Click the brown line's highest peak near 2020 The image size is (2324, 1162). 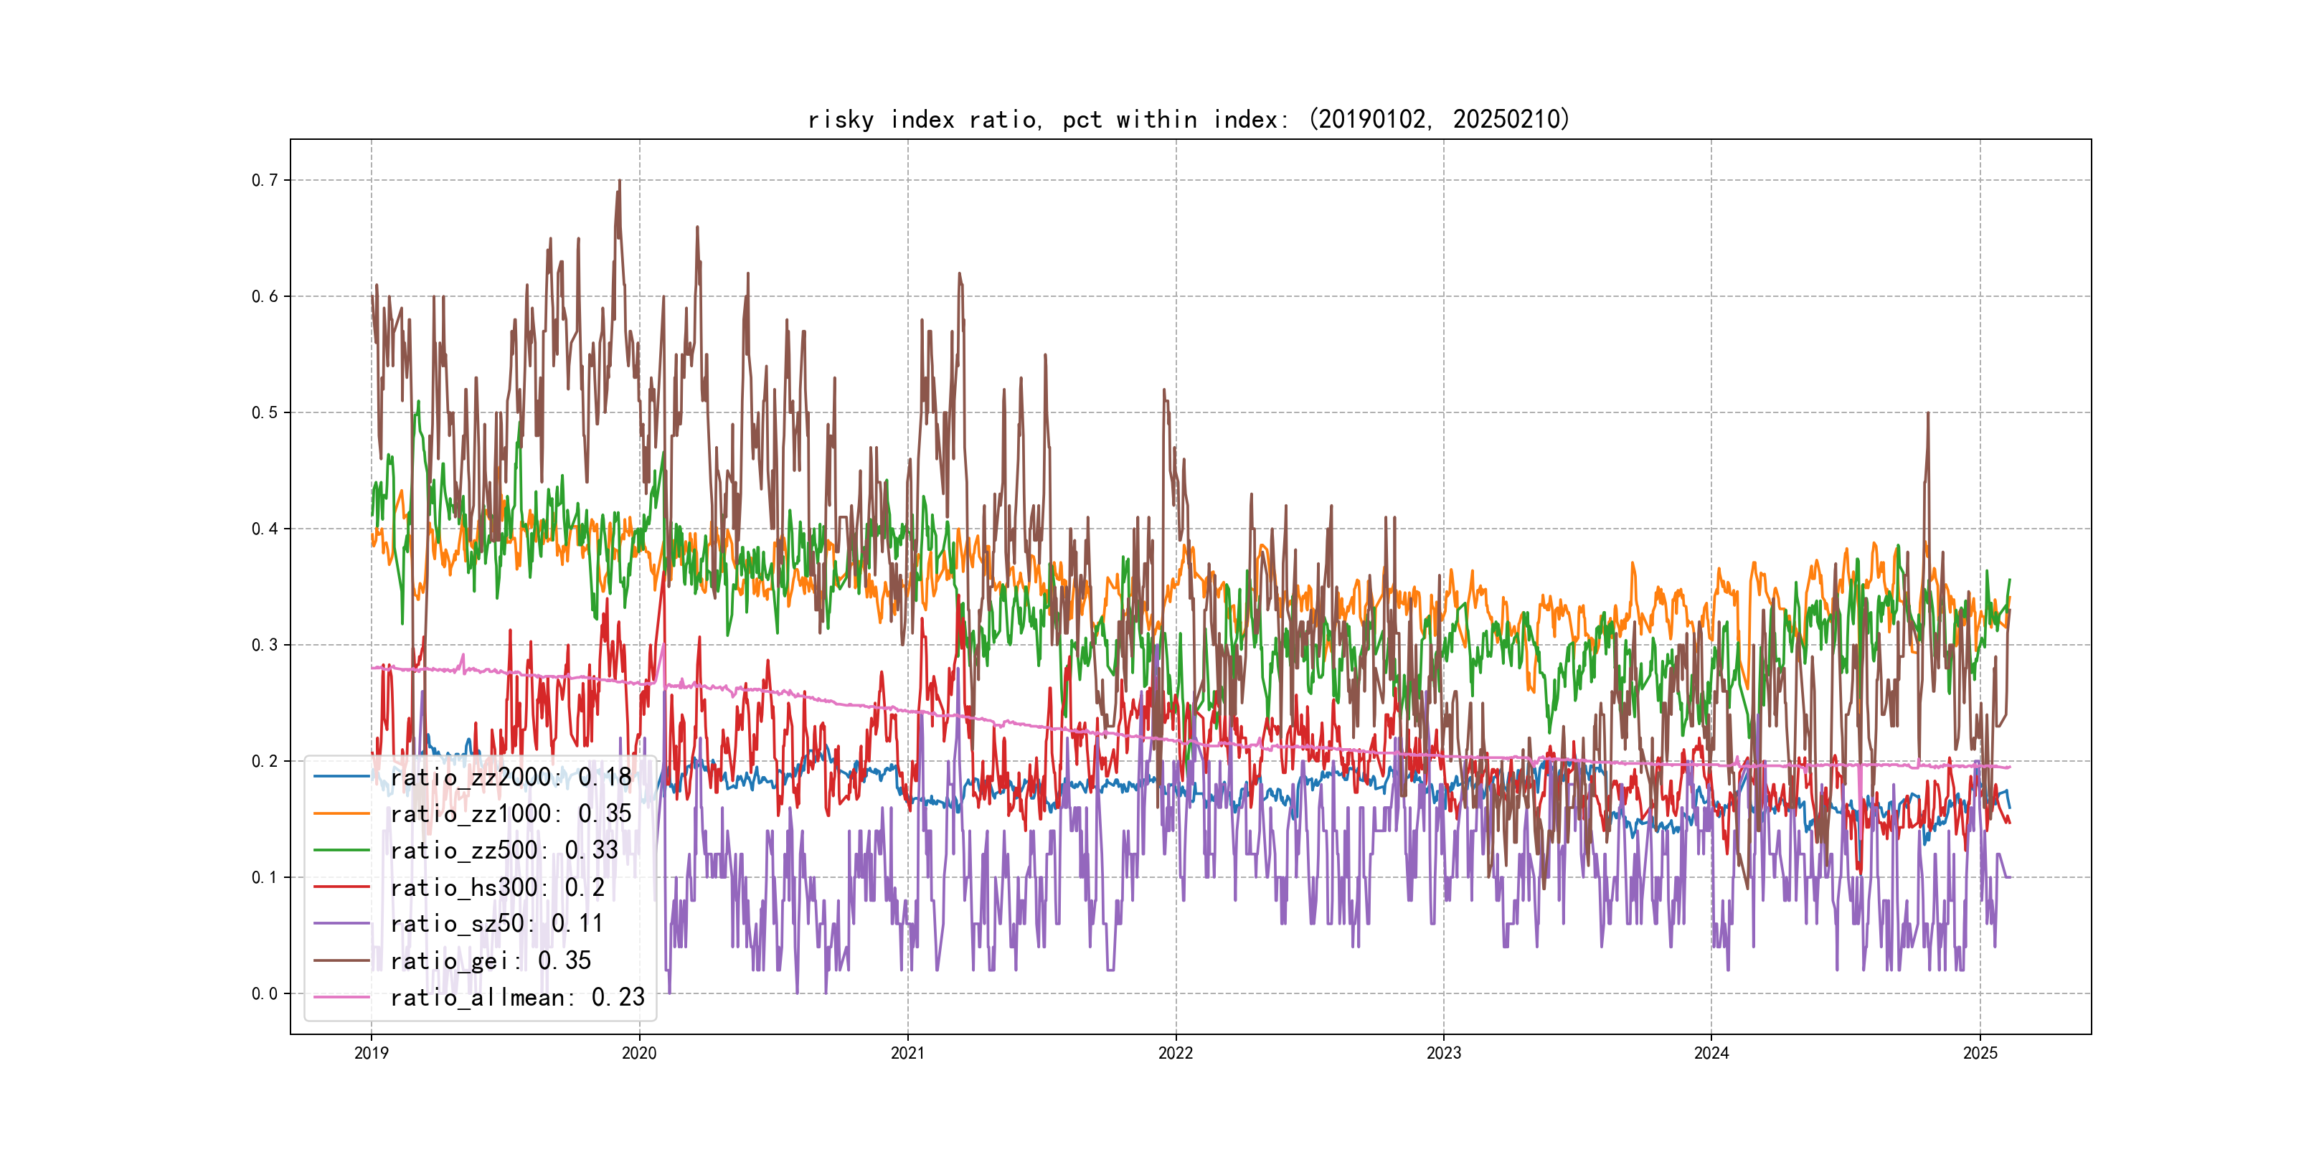click(619, 182)
